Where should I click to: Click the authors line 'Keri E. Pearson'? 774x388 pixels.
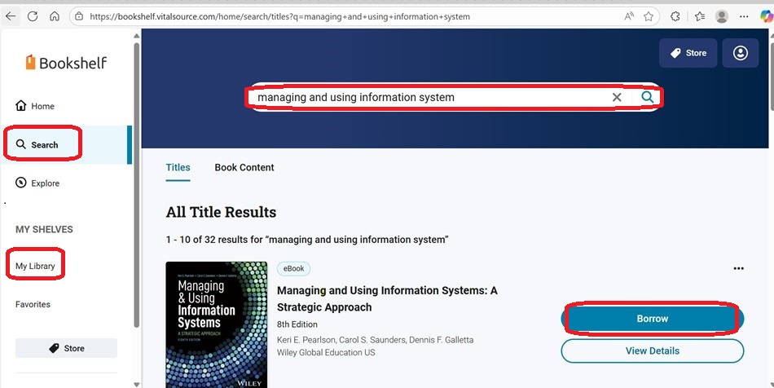coord(375,340)
